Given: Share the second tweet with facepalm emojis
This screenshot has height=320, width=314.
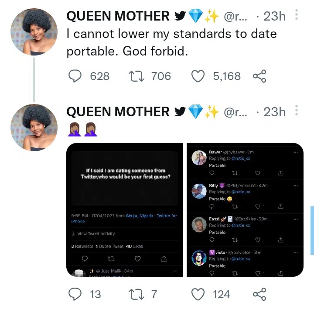Looking at the screenshot, I should coord(259,294).
